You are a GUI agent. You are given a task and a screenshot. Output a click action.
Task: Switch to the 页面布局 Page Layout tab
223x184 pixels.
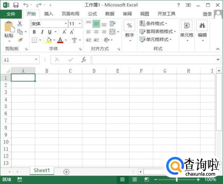pos(70,14)
